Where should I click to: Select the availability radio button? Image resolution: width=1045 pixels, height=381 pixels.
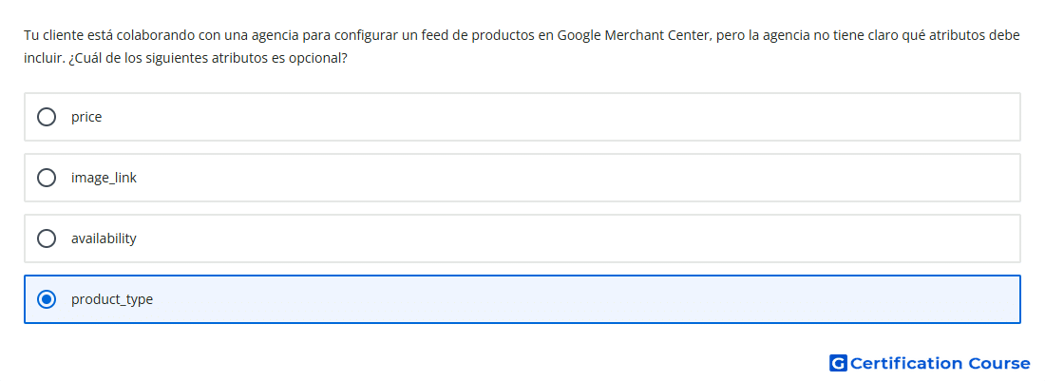click(46, 238)
